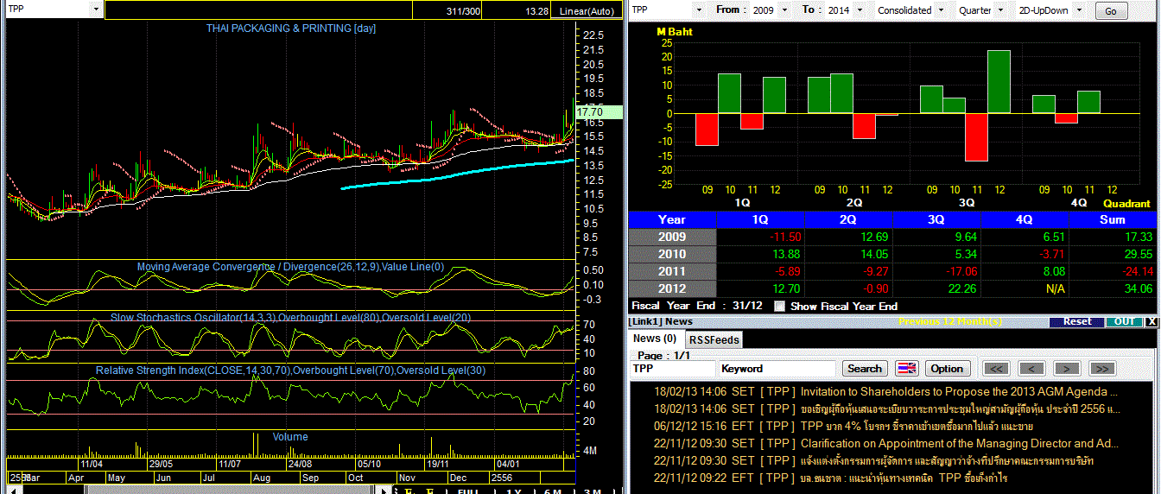Set chart range to FULL
Screen dimensions: 1161x494
(469, 491)
